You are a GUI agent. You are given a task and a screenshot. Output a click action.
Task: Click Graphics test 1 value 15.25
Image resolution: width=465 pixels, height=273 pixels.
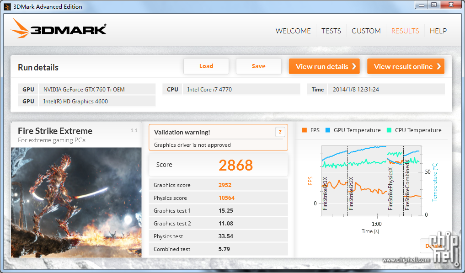coord(226,210)
